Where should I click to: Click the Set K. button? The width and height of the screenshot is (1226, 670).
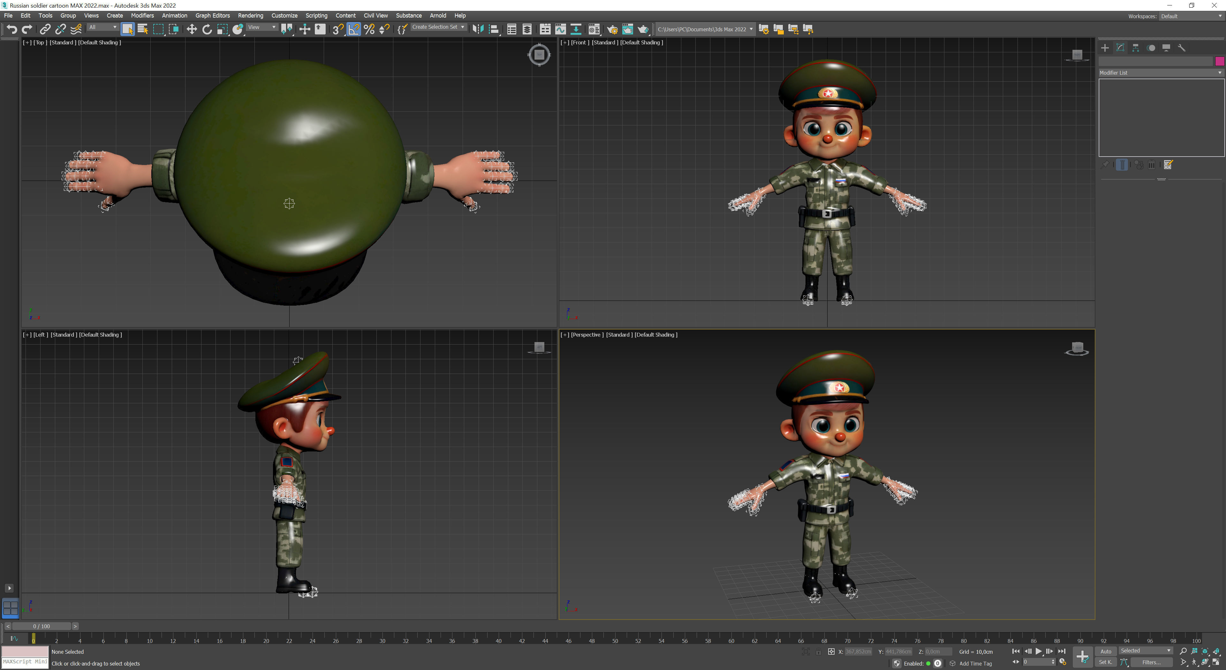(1106, 662)
